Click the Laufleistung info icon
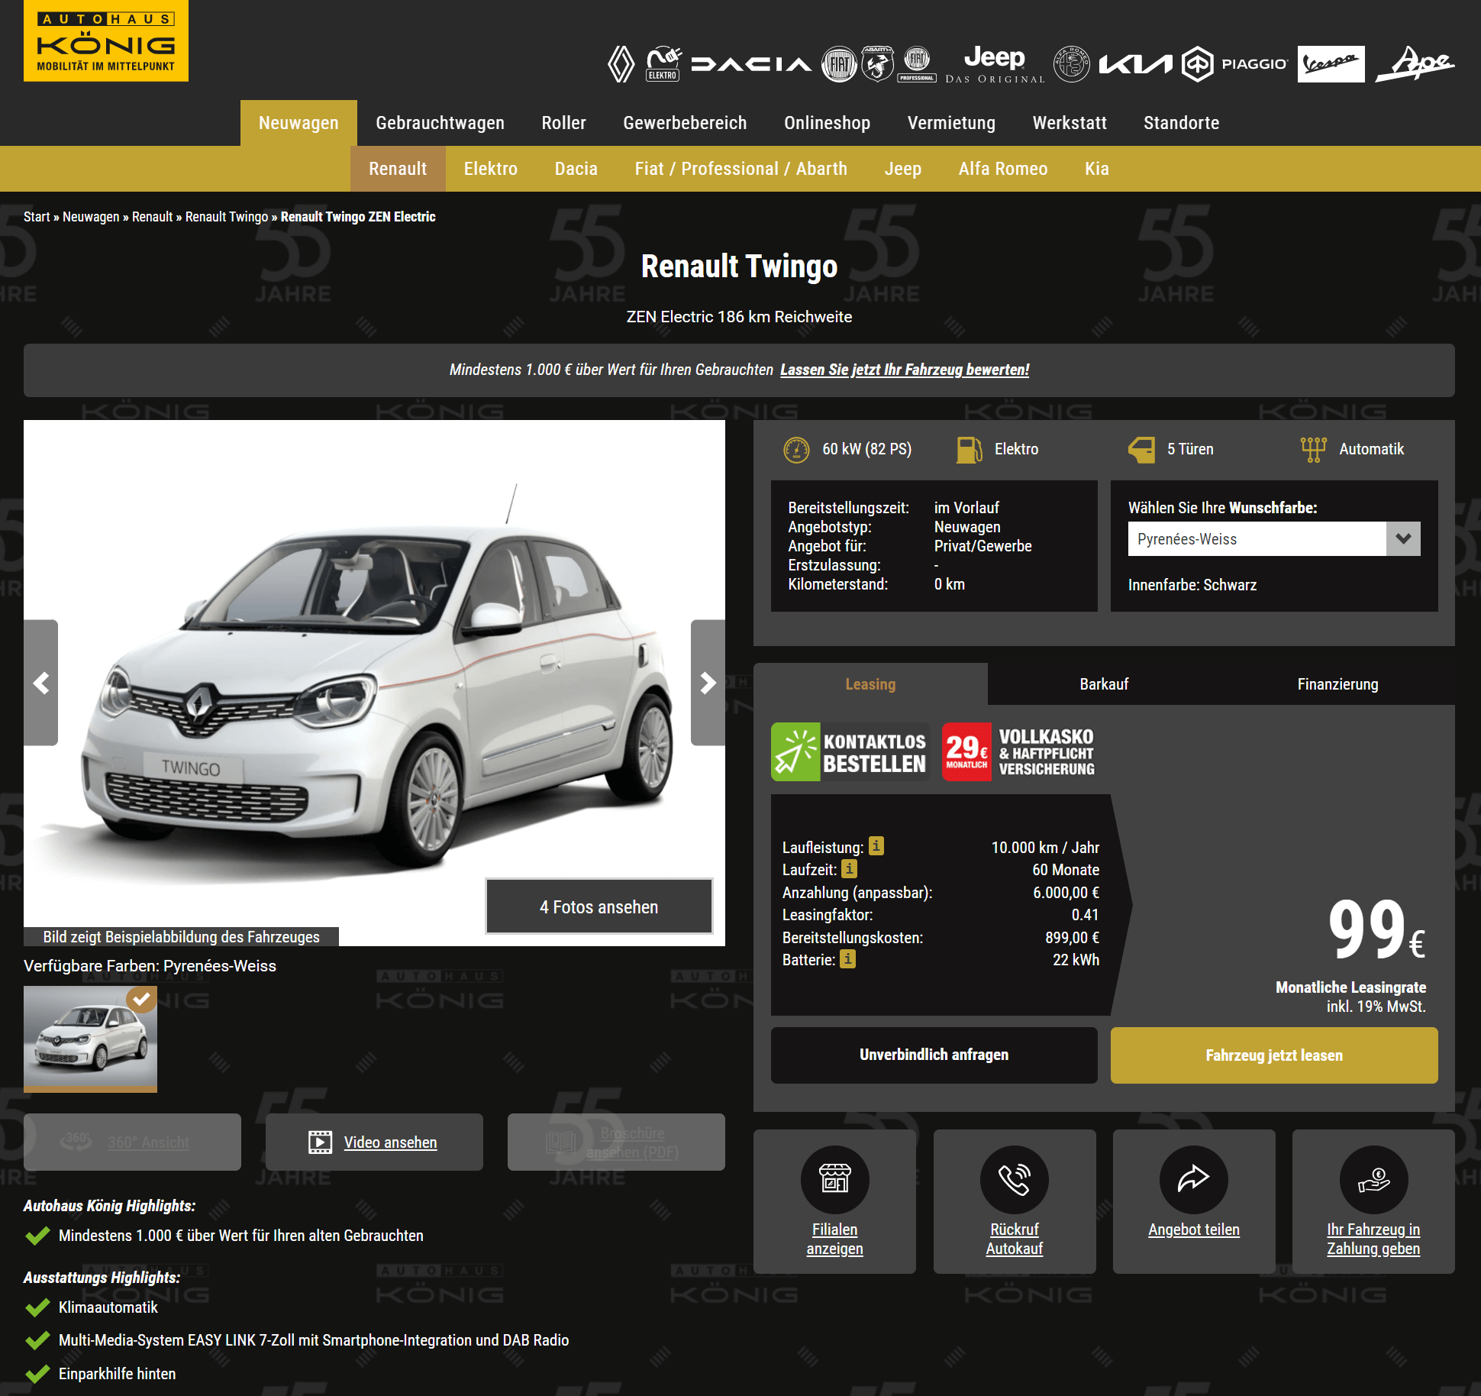This screenshot has width=1481, height=1396. pyautogui.click(x=876, y=846)
